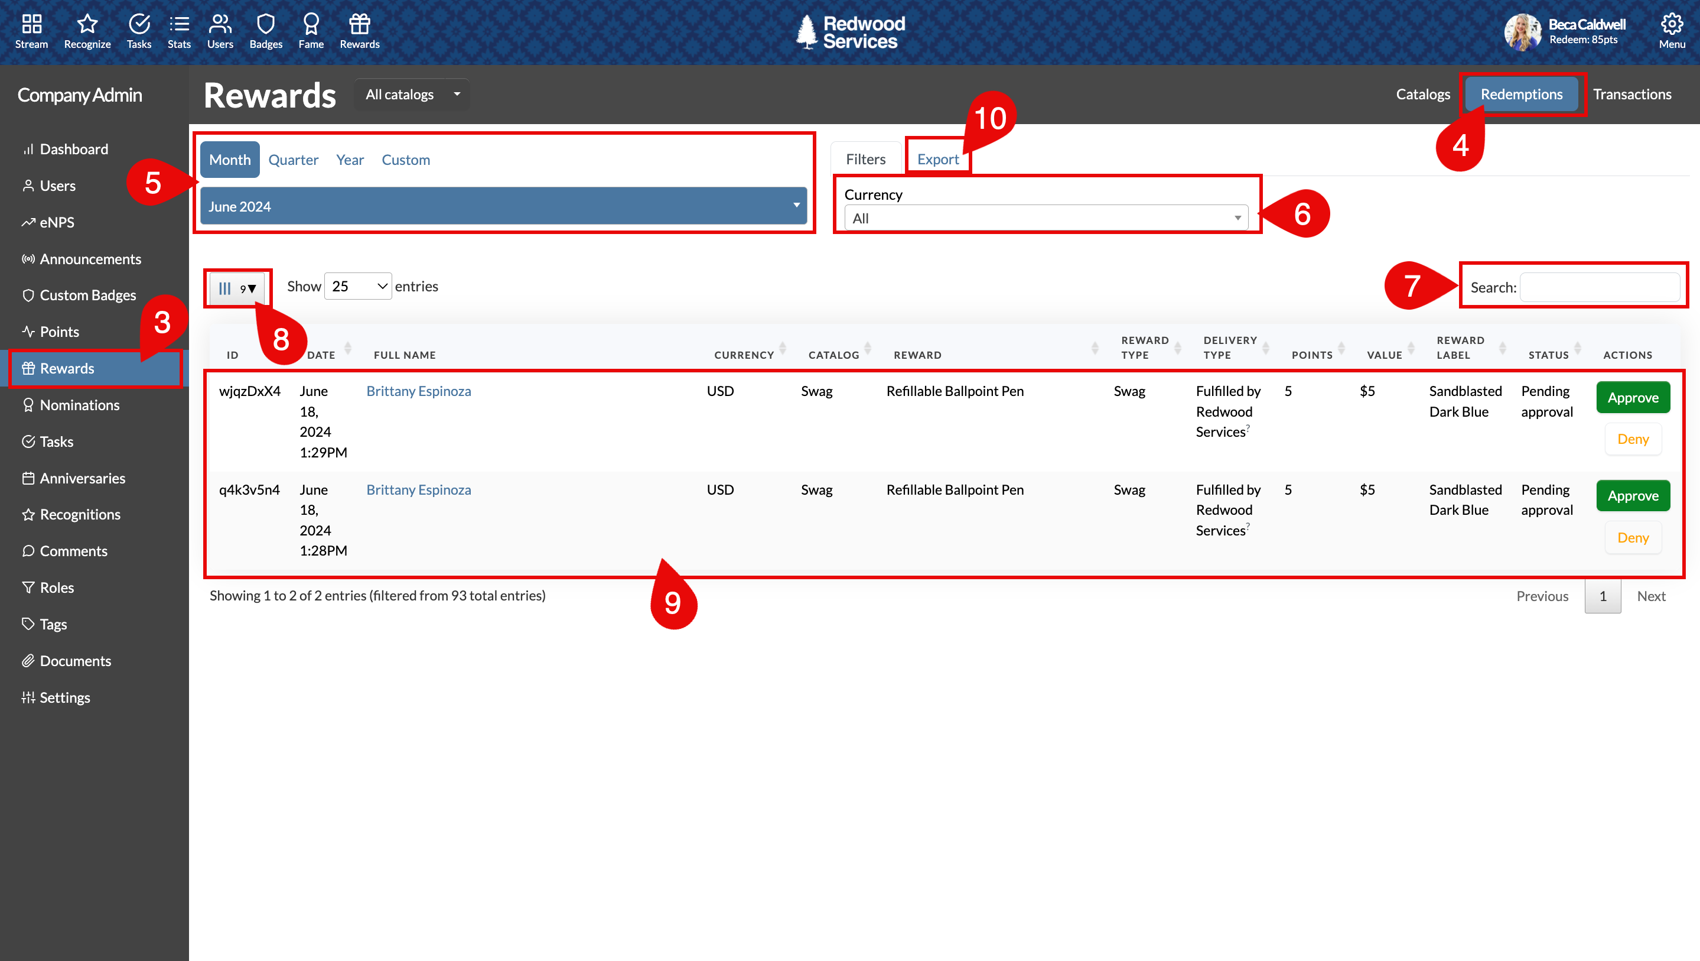Select Rewards in the sidebar
Image resolution: width=1700 pixels, height=961 pixels.
(x=95, y=369)
